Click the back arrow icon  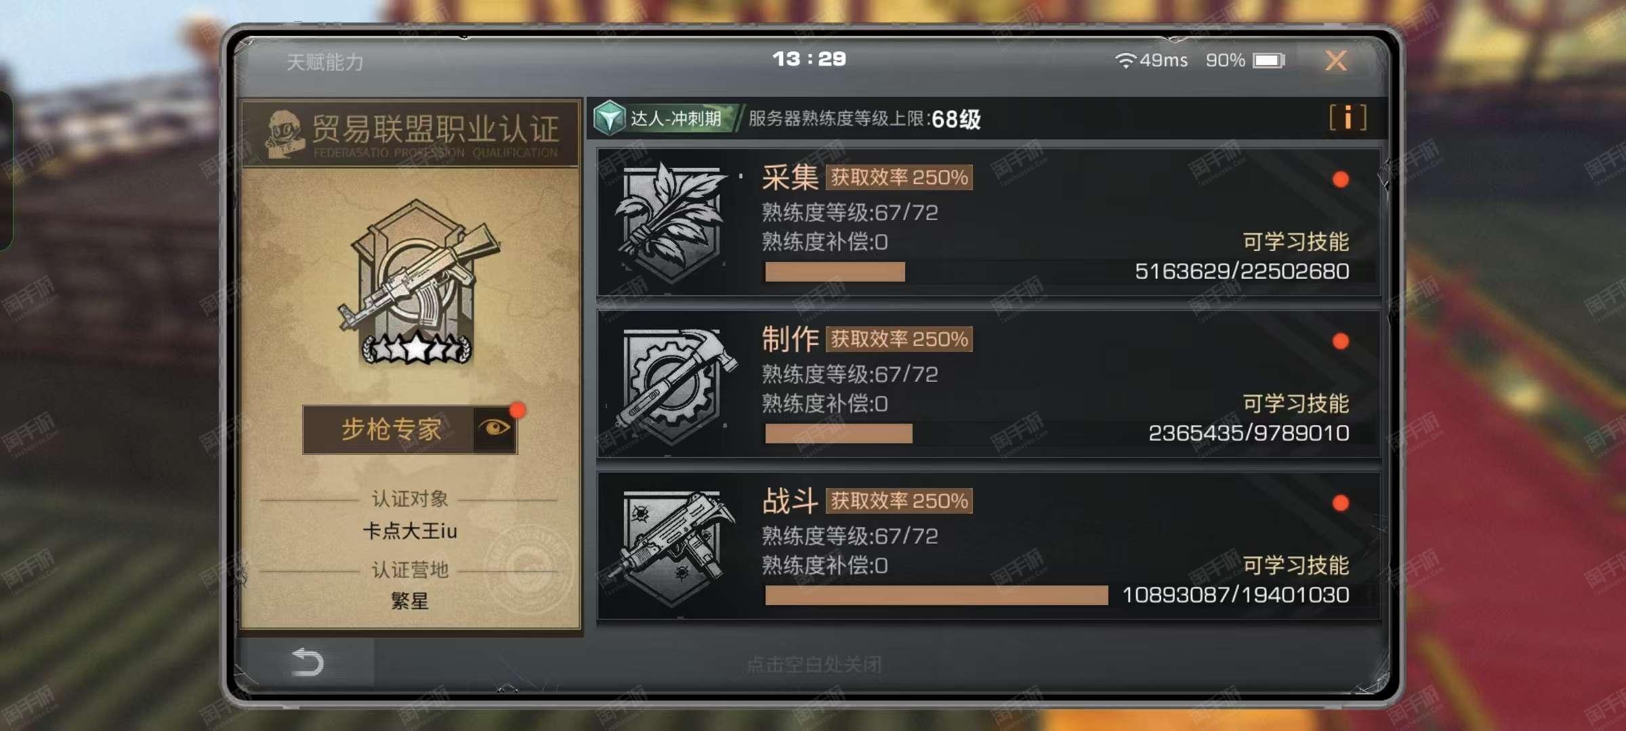pos(307,662)
